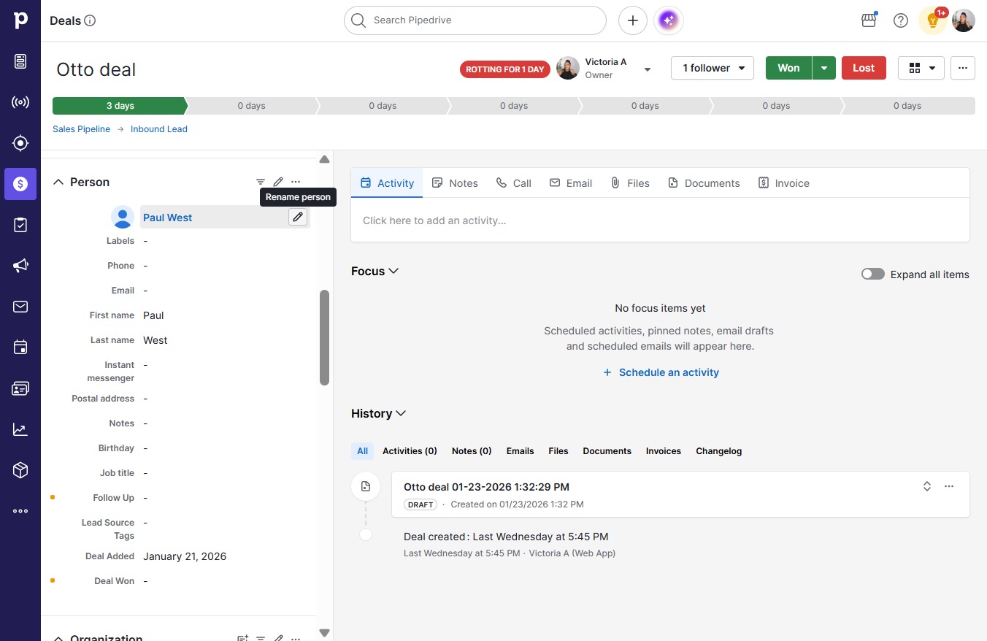The height and width of the screenshot is (641, 987).
Task: Open the radar signal icon in the sidebar
Action: pos(20,102)
